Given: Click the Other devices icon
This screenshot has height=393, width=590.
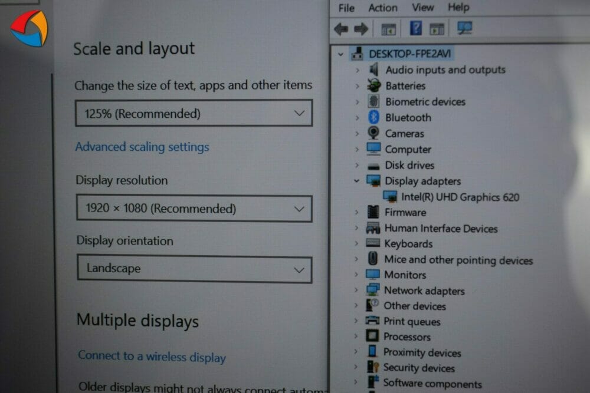Looking at the screenshot, I should click(x=372, y=305).
